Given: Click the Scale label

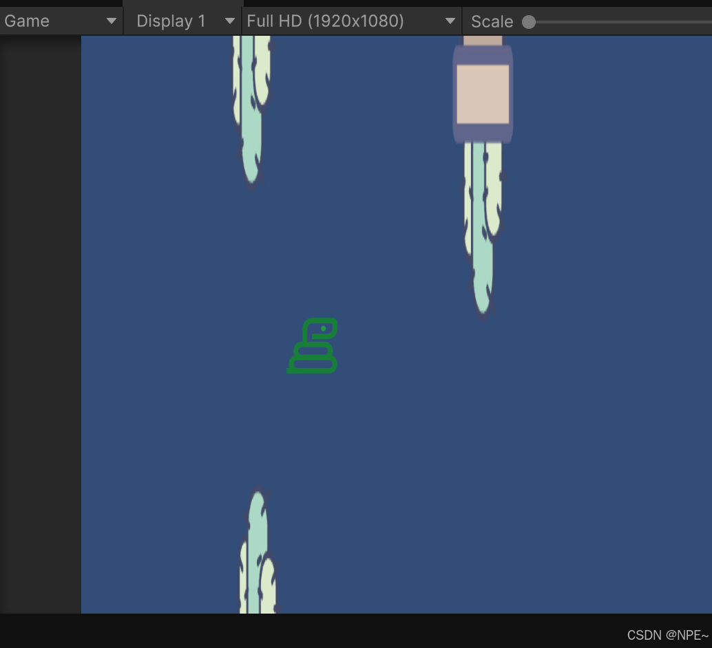Looking at the screenshot, I should pos(492,21).
